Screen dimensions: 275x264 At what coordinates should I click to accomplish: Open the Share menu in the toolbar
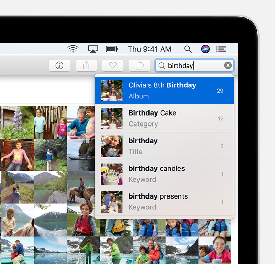point(86,65)
